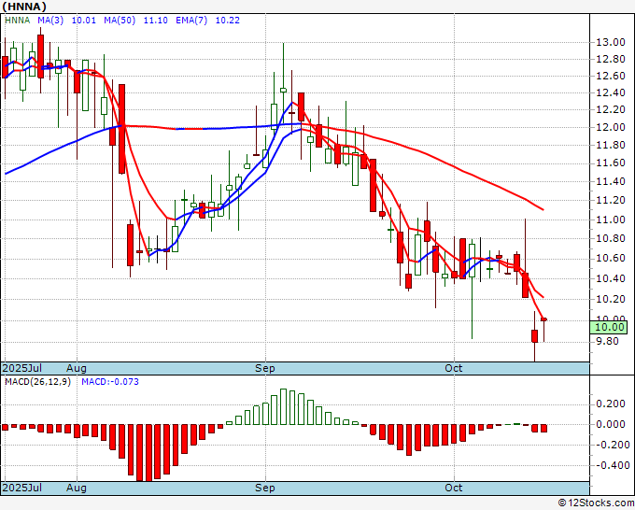This screenshot has height=510, width=635.
Task: Click the 12.20 price axis label
Action: [x=611, y=109]
